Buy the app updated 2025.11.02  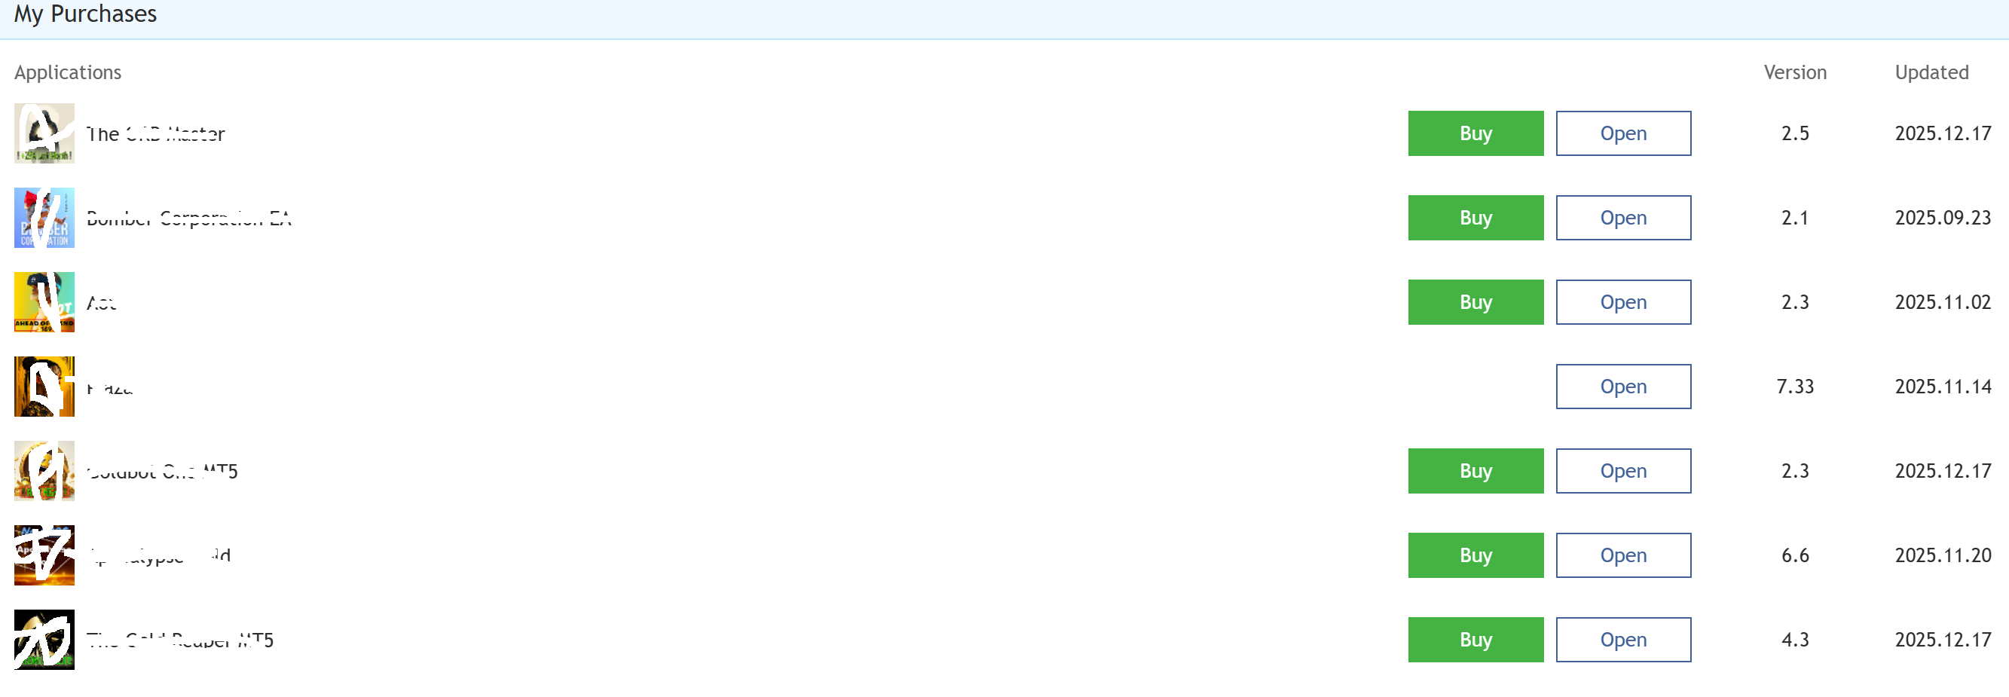(x=1475, y=301)
